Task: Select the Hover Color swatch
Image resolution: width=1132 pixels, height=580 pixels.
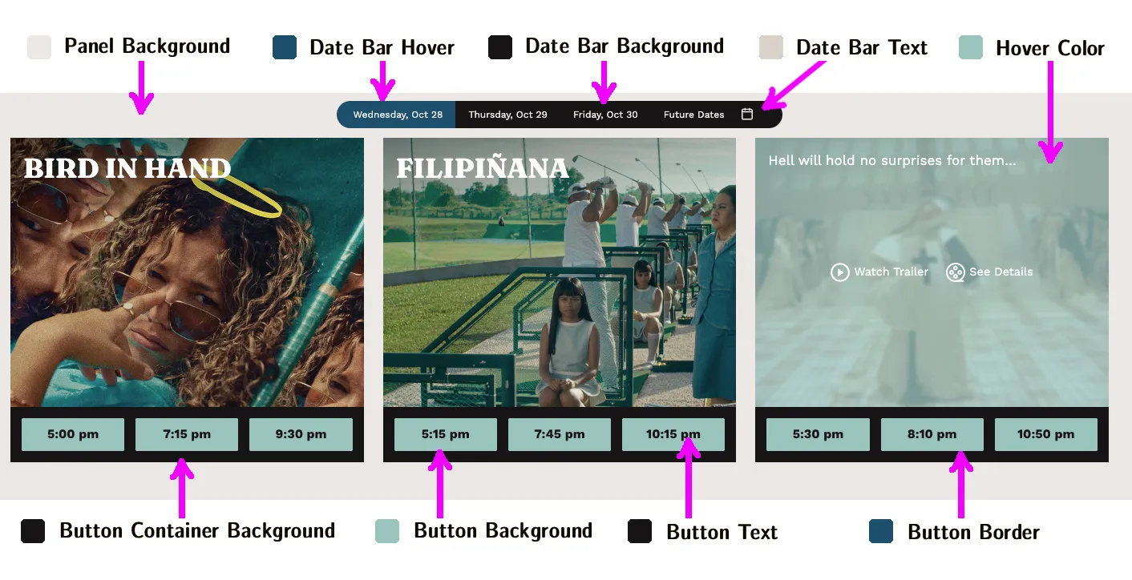Action: 971,47
